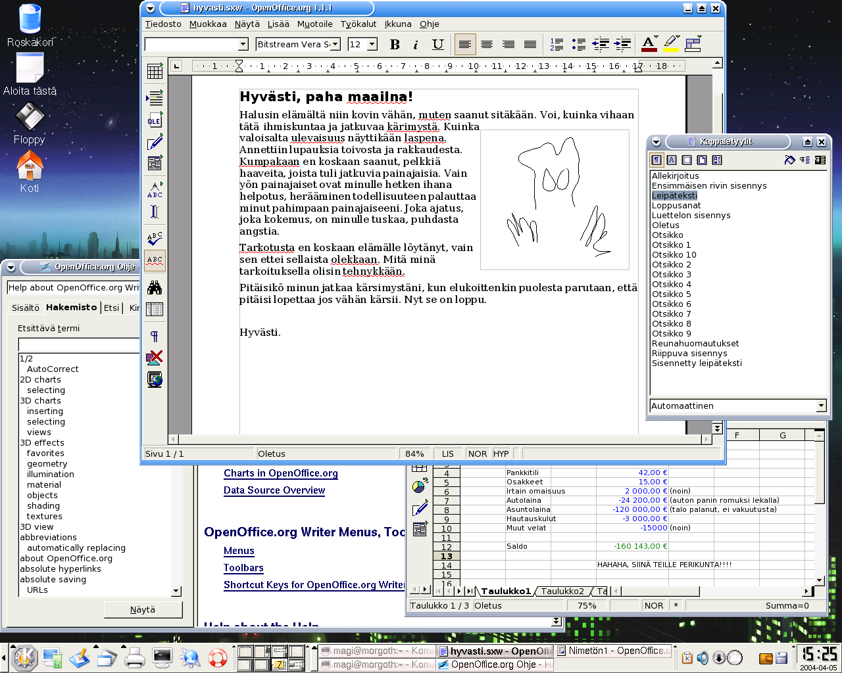
Task: Increase paragraph indent
Action: pyautogui.click(x=622, y=45)
